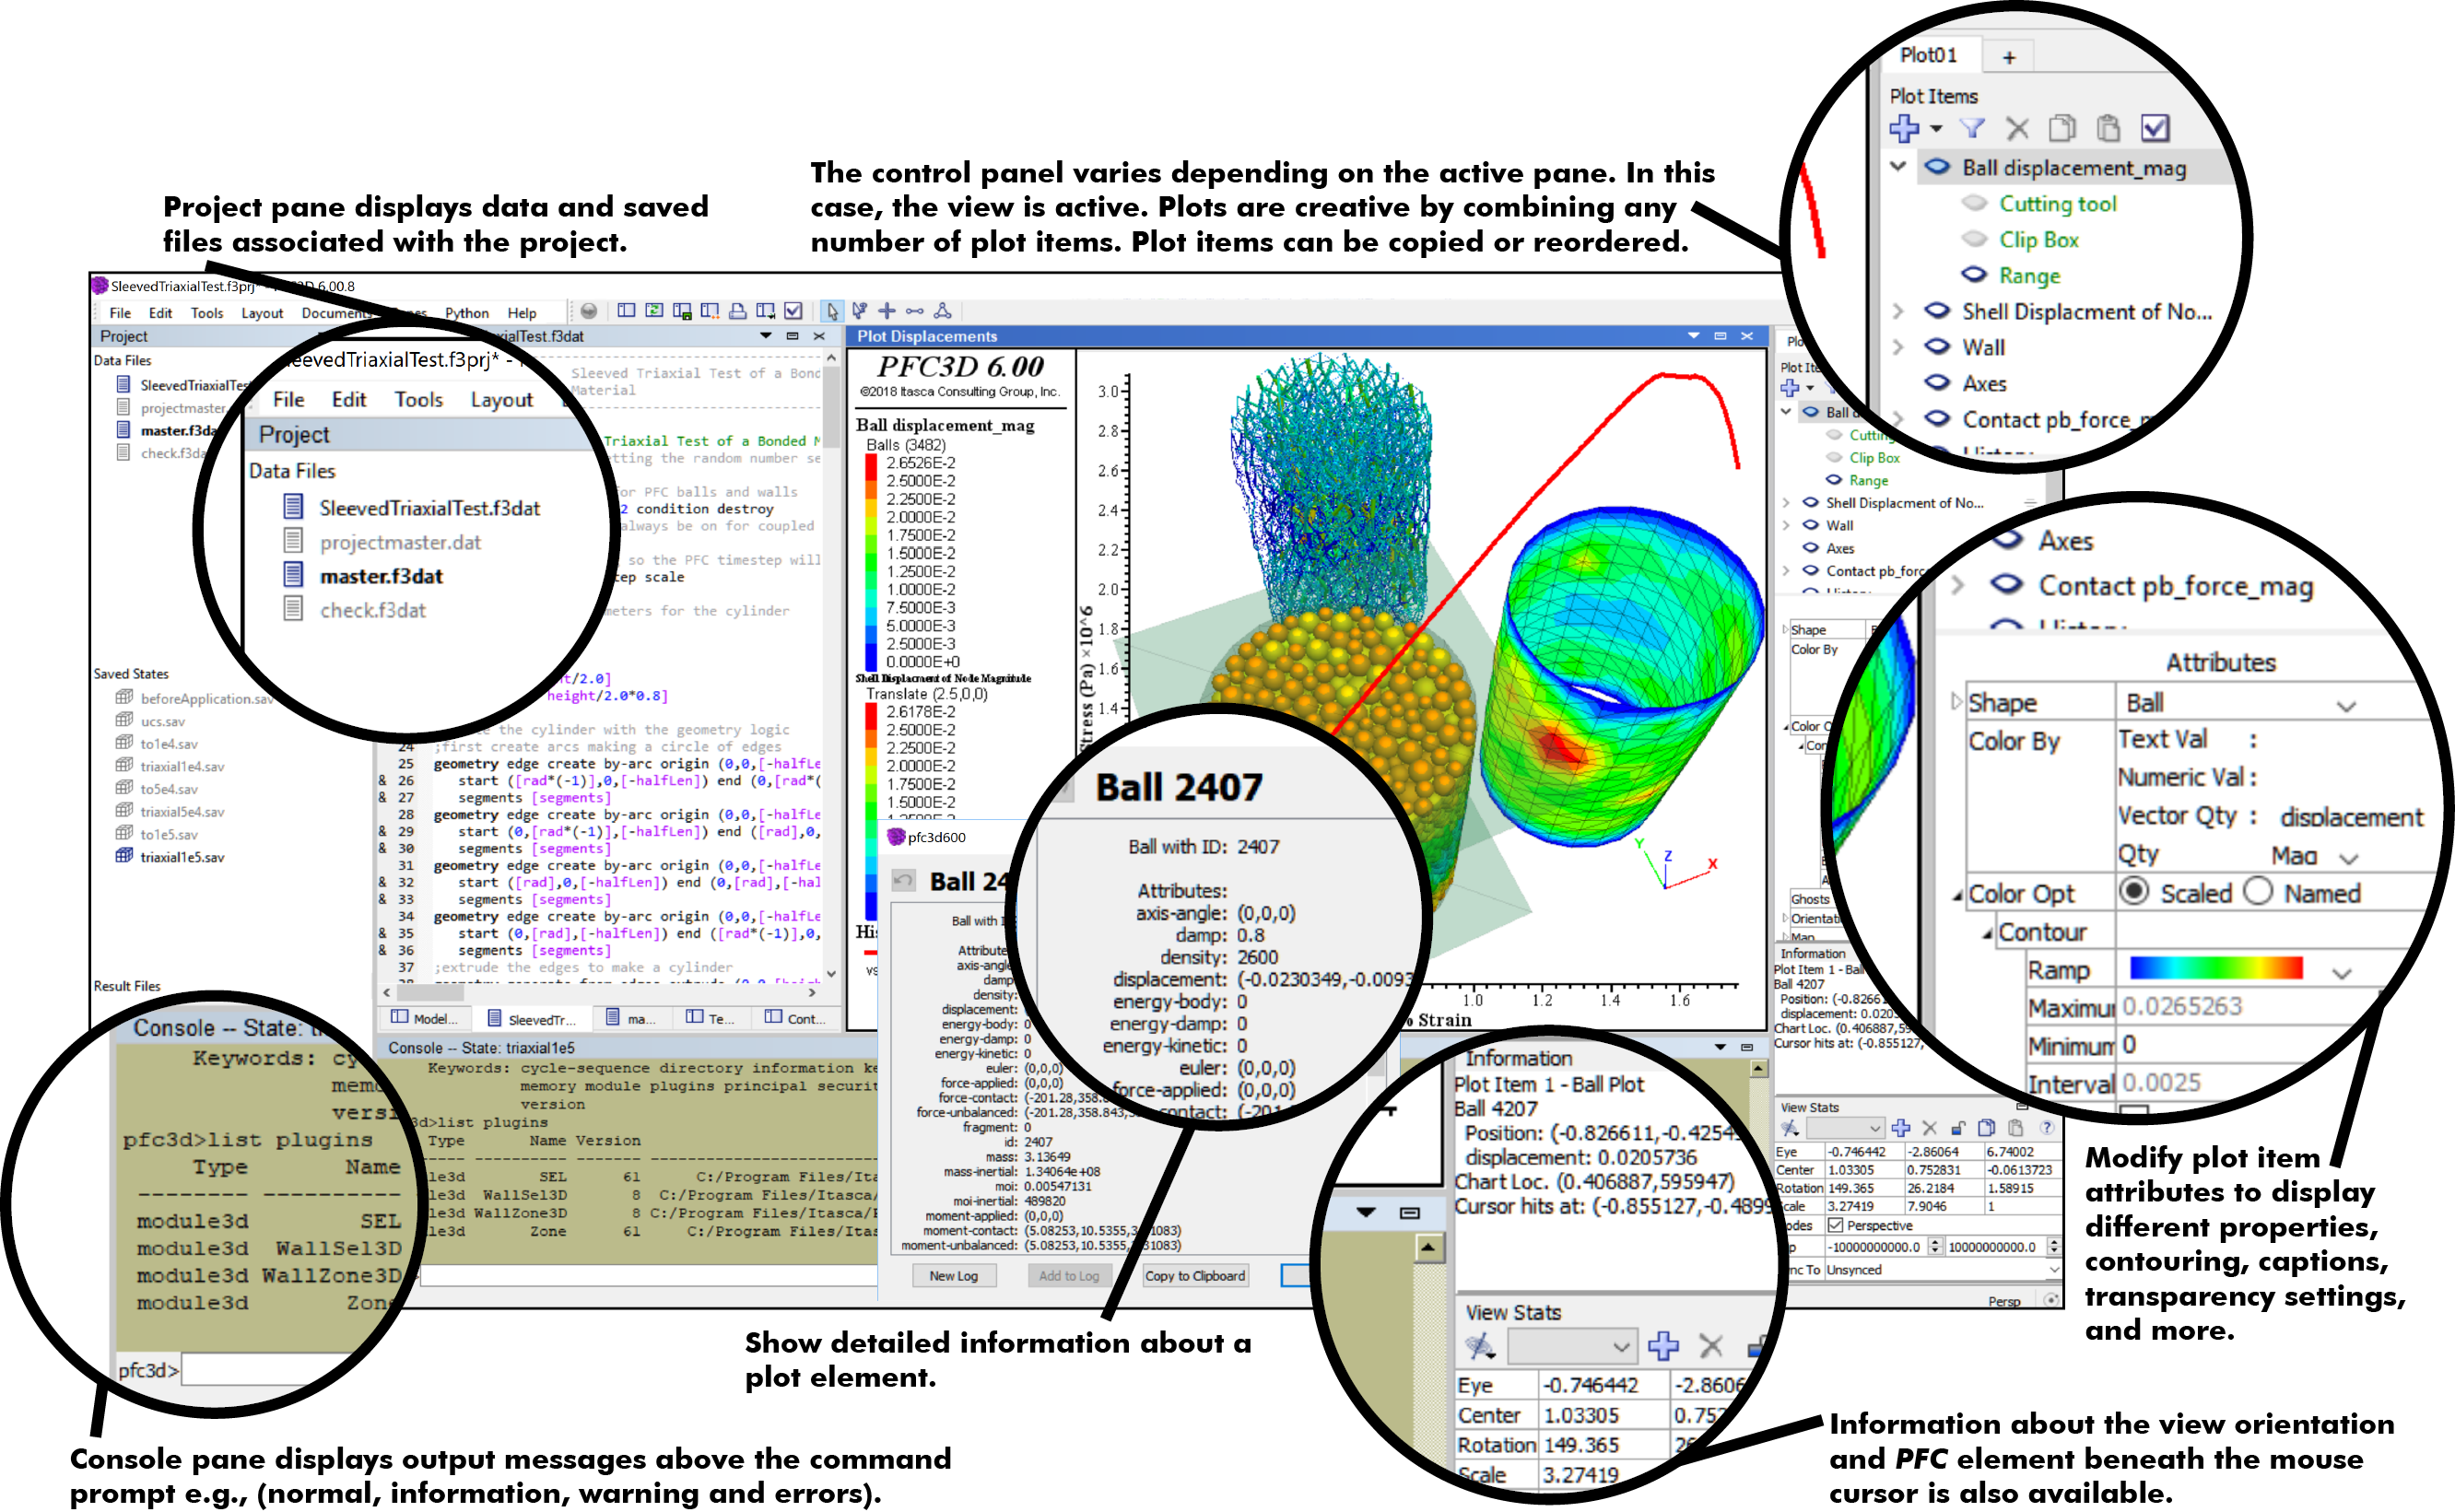The image size is (2455, 1512).
Task: Switch to the Cont... pane tab
Action: point(796,1018)
